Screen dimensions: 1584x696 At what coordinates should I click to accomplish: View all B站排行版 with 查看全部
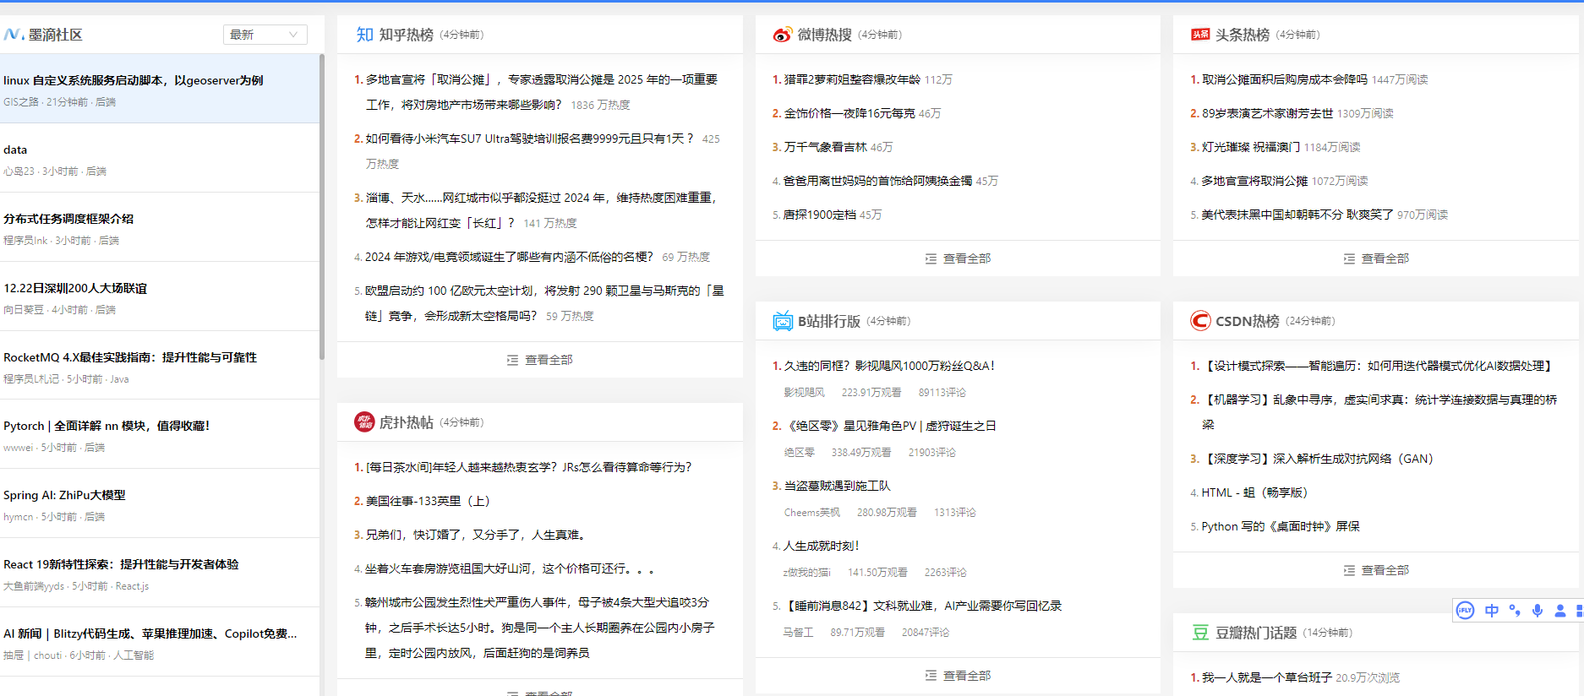pos(958,676)
